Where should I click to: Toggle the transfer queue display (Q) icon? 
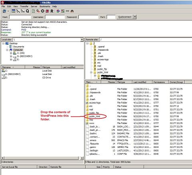coord(27,11)
